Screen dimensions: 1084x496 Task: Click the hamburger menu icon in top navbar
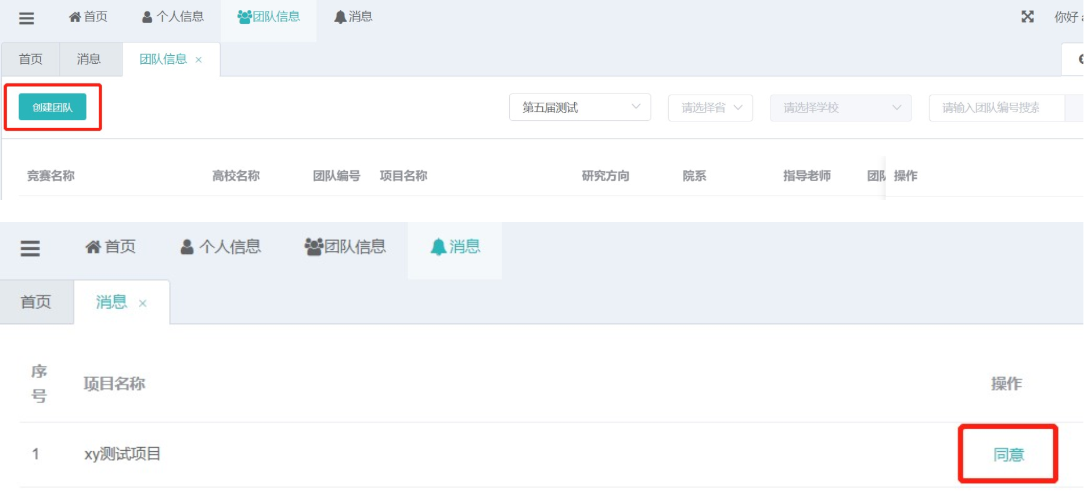click(x=26, y=18)
